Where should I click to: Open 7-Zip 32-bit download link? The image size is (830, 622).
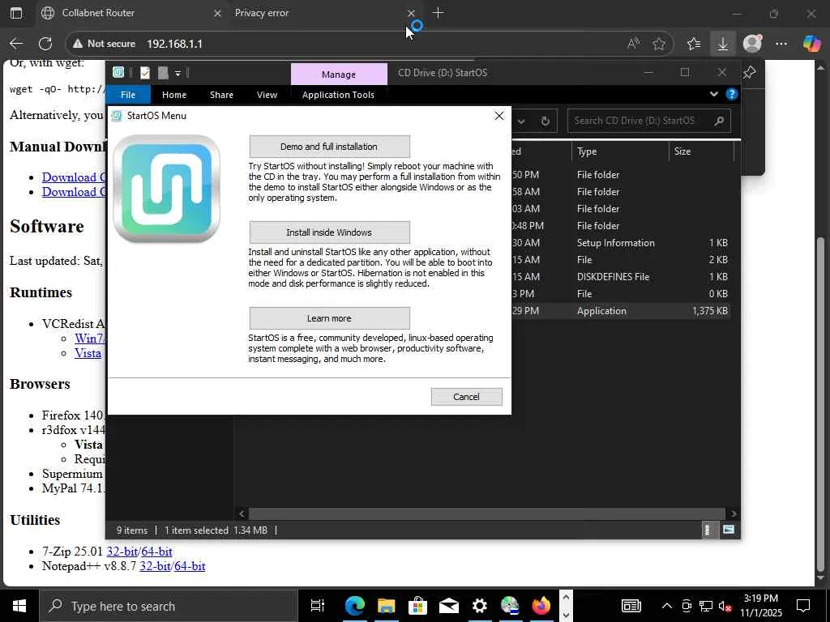tap(122, 551)
